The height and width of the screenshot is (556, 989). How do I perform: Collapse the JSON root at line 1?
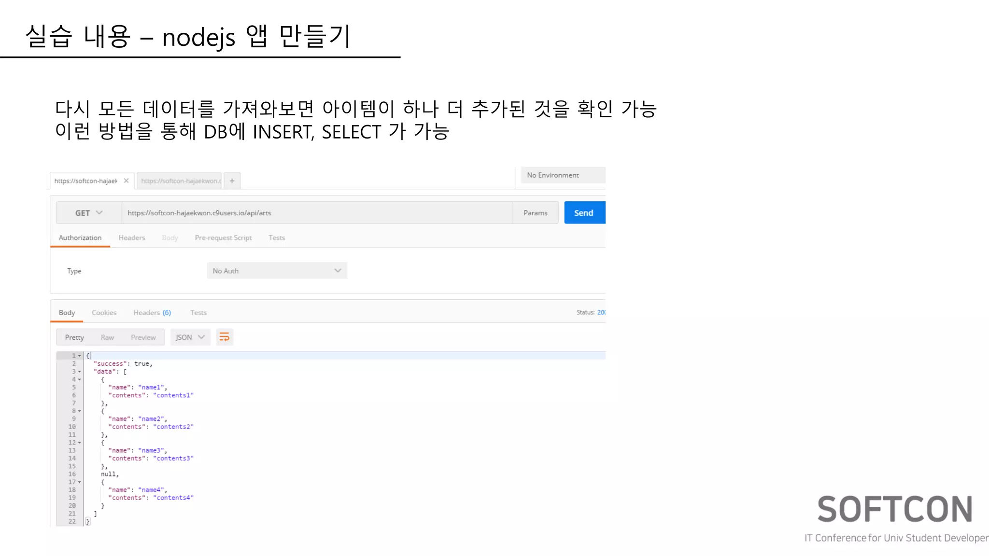pyautogui.click(x=80, y=356)
